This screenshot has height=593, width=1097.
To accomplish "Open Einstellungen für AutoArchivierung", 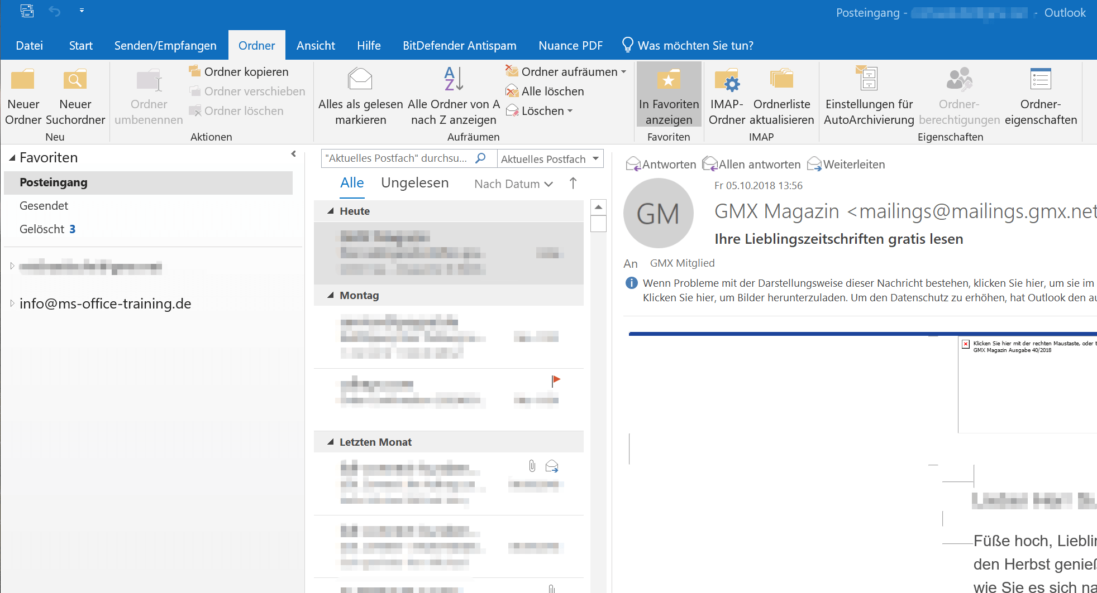I will pos(869,95).
